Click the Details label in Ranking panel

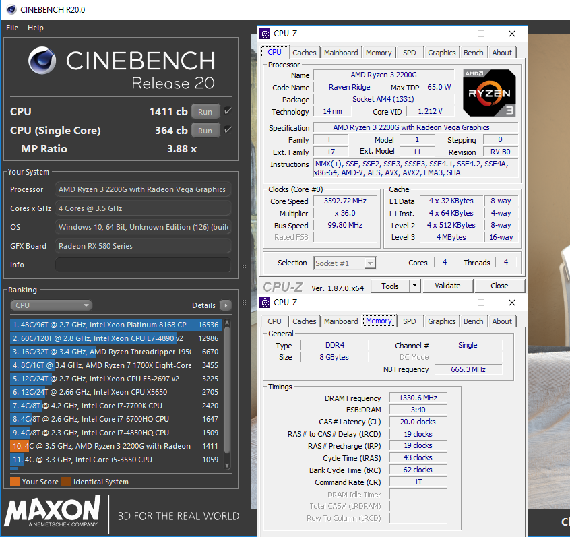203,305
